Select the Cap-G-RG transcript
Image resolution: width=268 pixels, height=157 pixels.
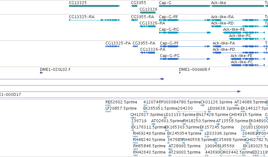tap(185, 33)
